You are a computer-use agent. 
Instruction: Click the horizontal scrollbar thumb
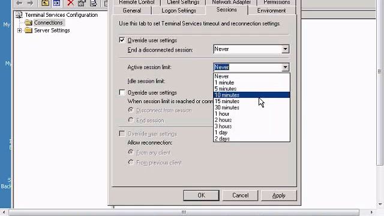point(184,212)
